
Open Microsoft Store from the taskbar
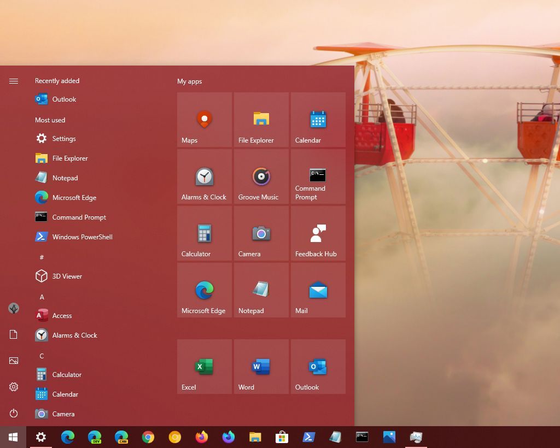[281, 437]
